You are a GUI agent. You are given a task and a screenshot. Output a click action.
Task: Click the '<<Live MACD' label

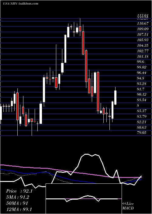tap(128, 206)
